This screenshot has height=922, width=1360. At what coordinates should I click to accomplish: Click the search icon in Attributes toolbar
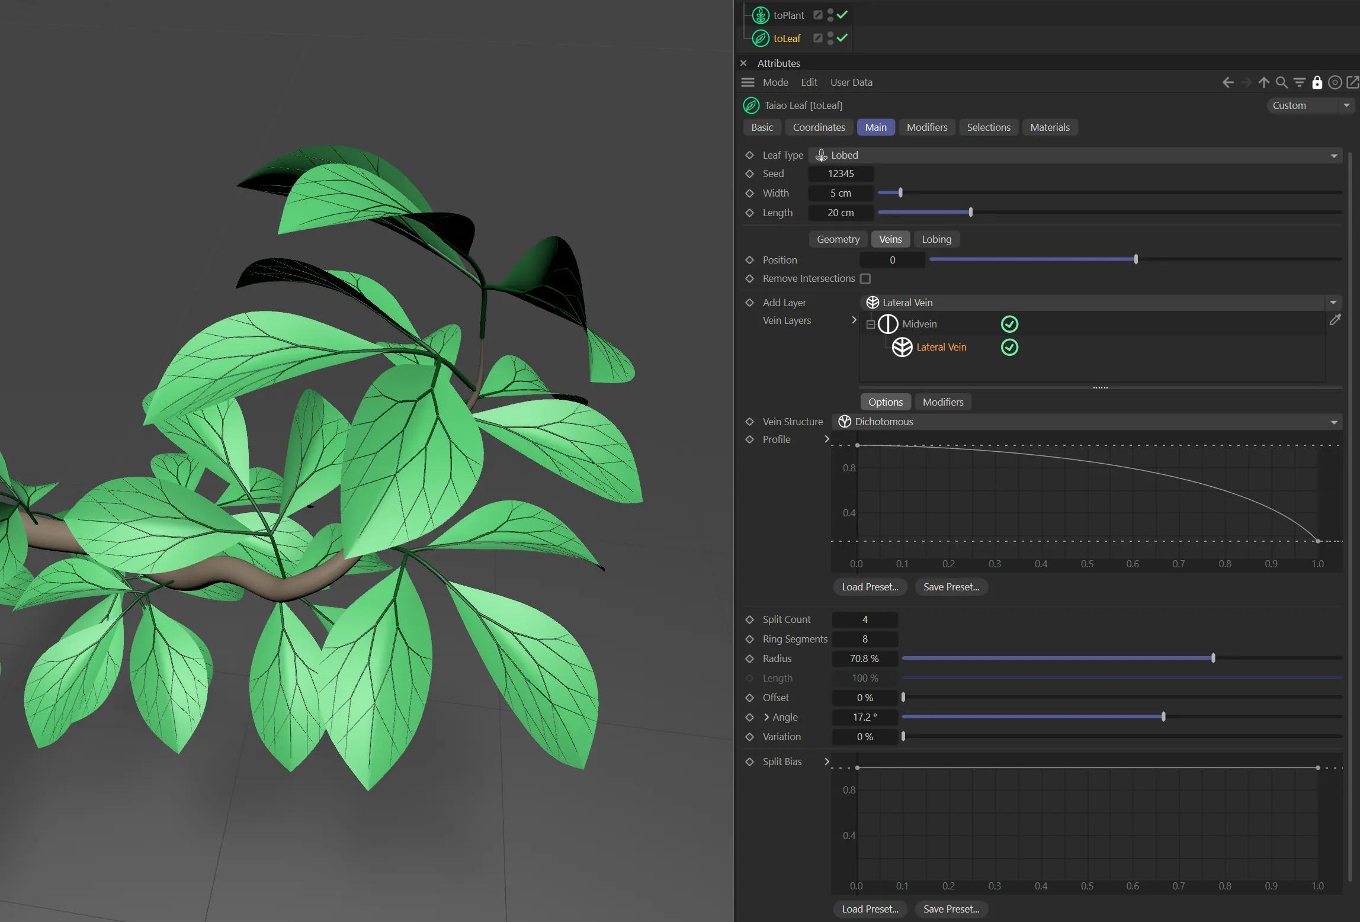pyautogui.click(x=1281, y=82)
